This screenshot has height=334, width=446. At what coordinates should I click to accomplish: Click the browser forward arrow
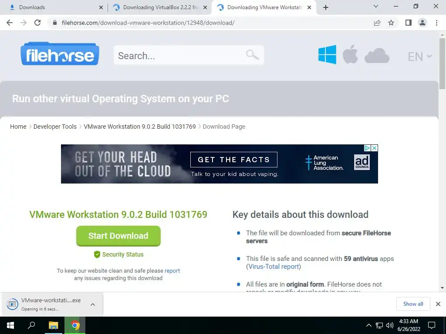pos(24,23)
